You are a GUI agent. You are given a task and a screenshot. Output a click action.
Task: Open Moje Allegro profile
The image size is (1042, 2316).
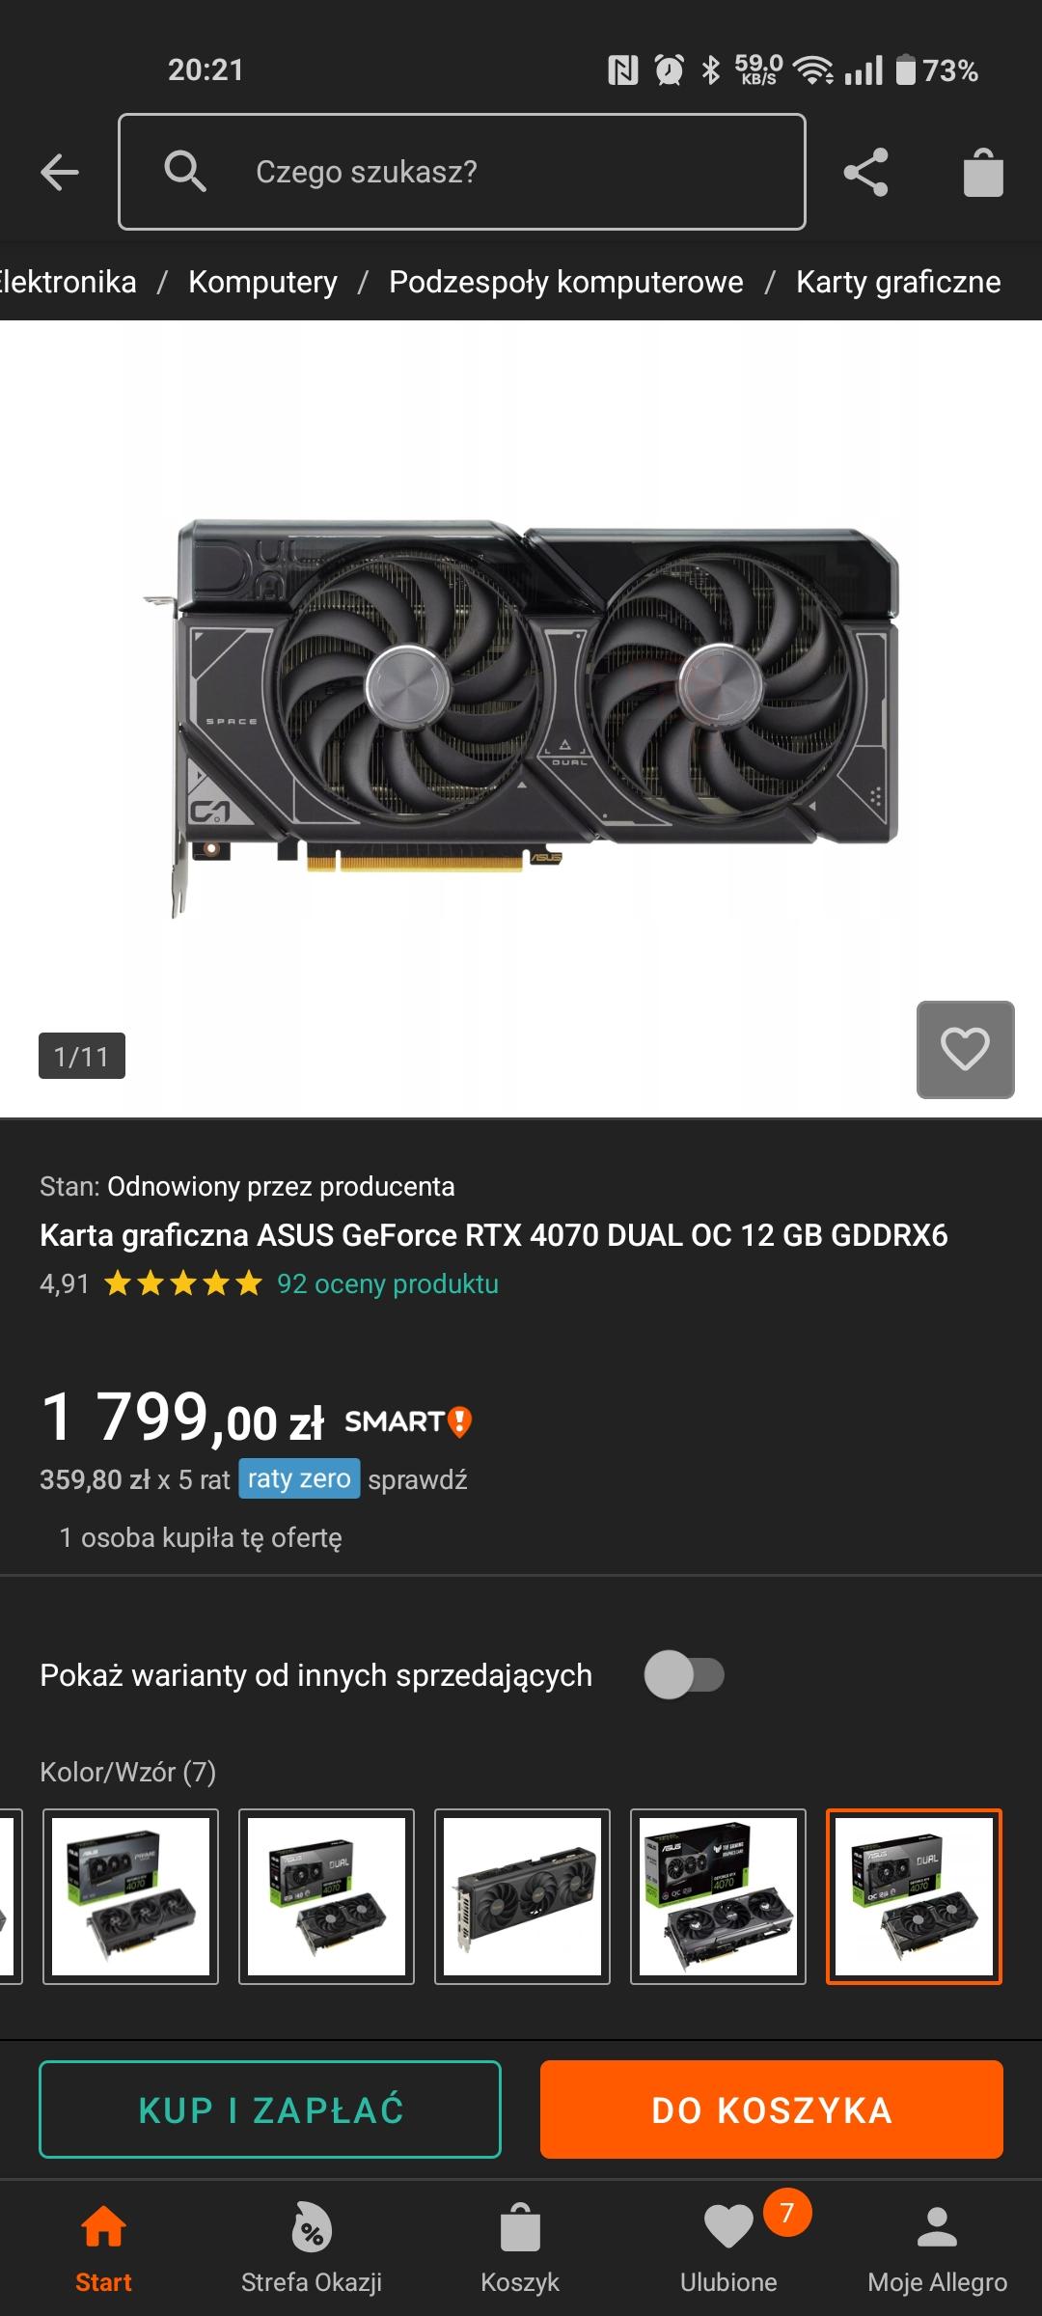(x=937, y=2247)
